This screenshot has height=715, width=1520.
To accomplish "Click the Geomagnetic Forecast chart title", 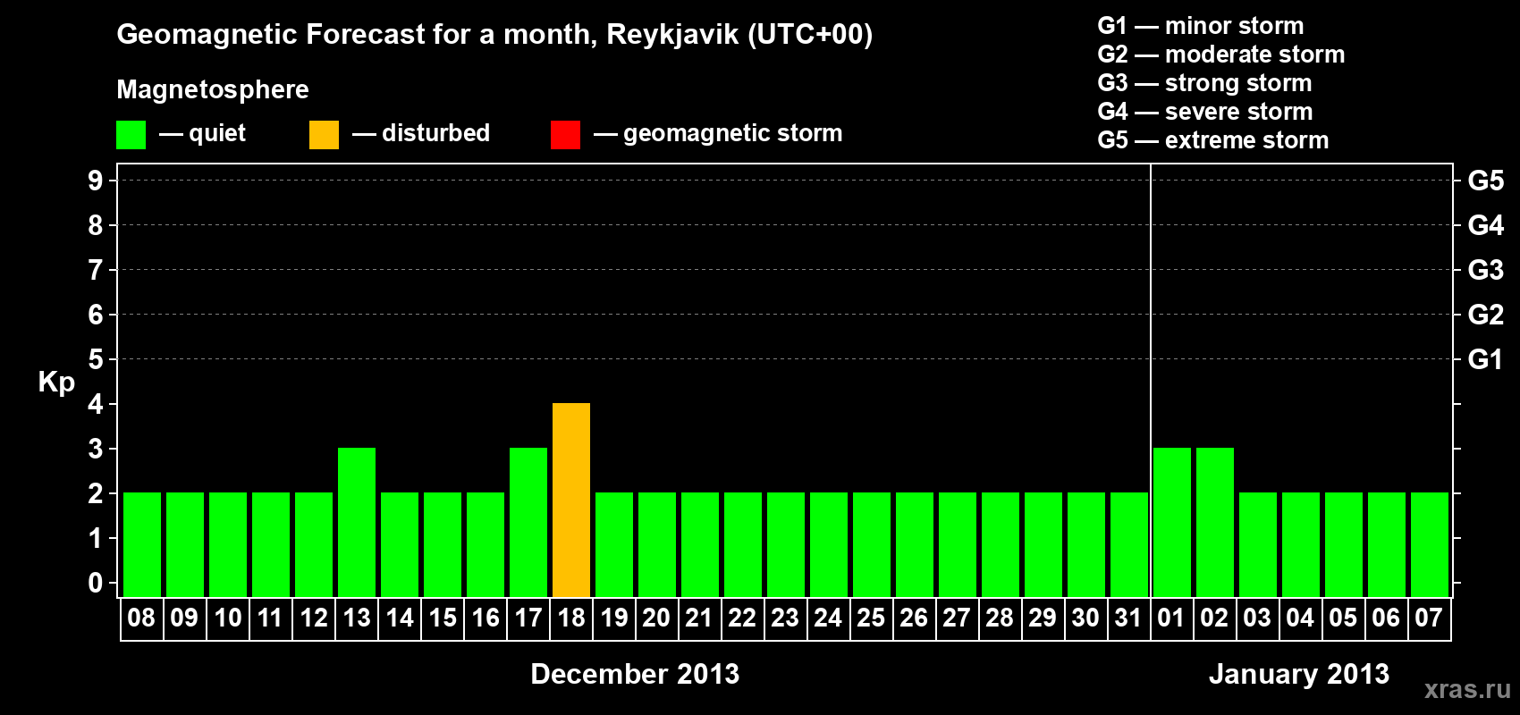I will click(x=494, y=36).
